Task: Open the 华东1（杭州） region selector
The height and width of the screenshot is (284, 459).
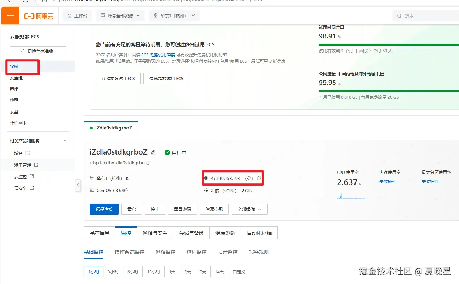Action: click(x=174, y=16)
